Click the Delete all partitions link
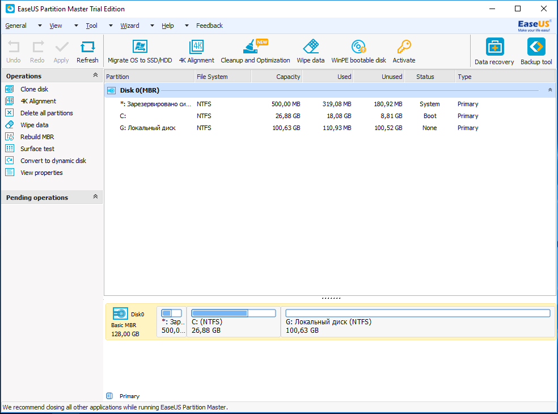This screenshot has width=558, height=414. [x=46, y=113]
